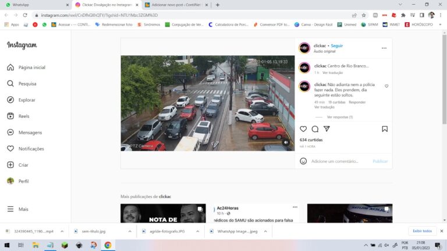Bookmark page with star icon
447x251 pixels.
pyautogui.click(x=363, y=15)
